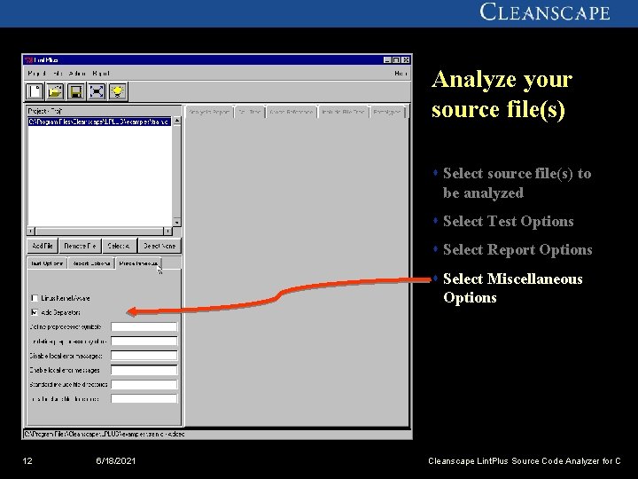The image size is (638, 479).
Task: Select the highlighted source file in project list
Action: (99, 122)
